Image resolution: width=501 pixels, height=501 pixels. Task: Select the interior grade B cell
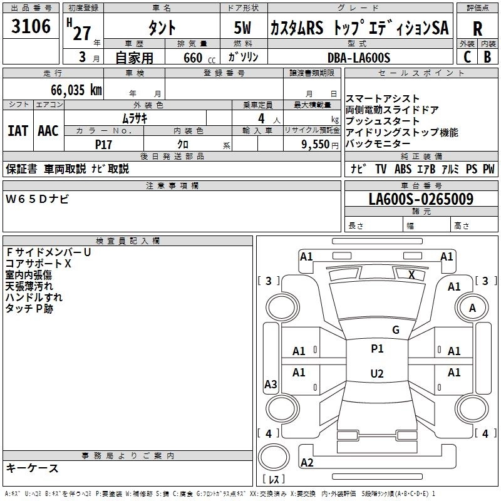pos(487,56)
